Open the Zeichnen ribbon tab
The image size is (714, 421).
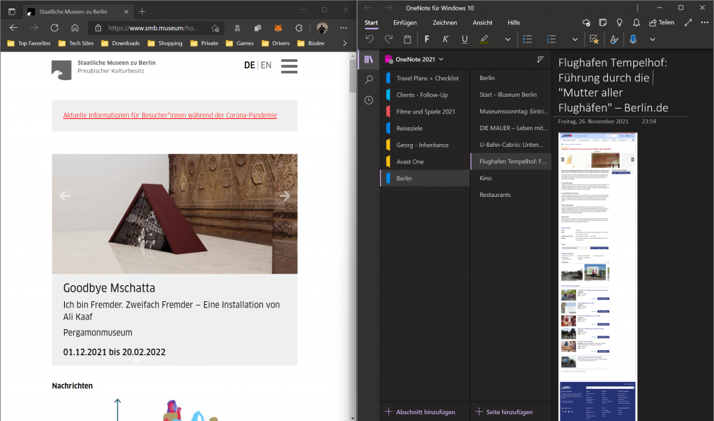pyautogui.click(x=444, y=23)
